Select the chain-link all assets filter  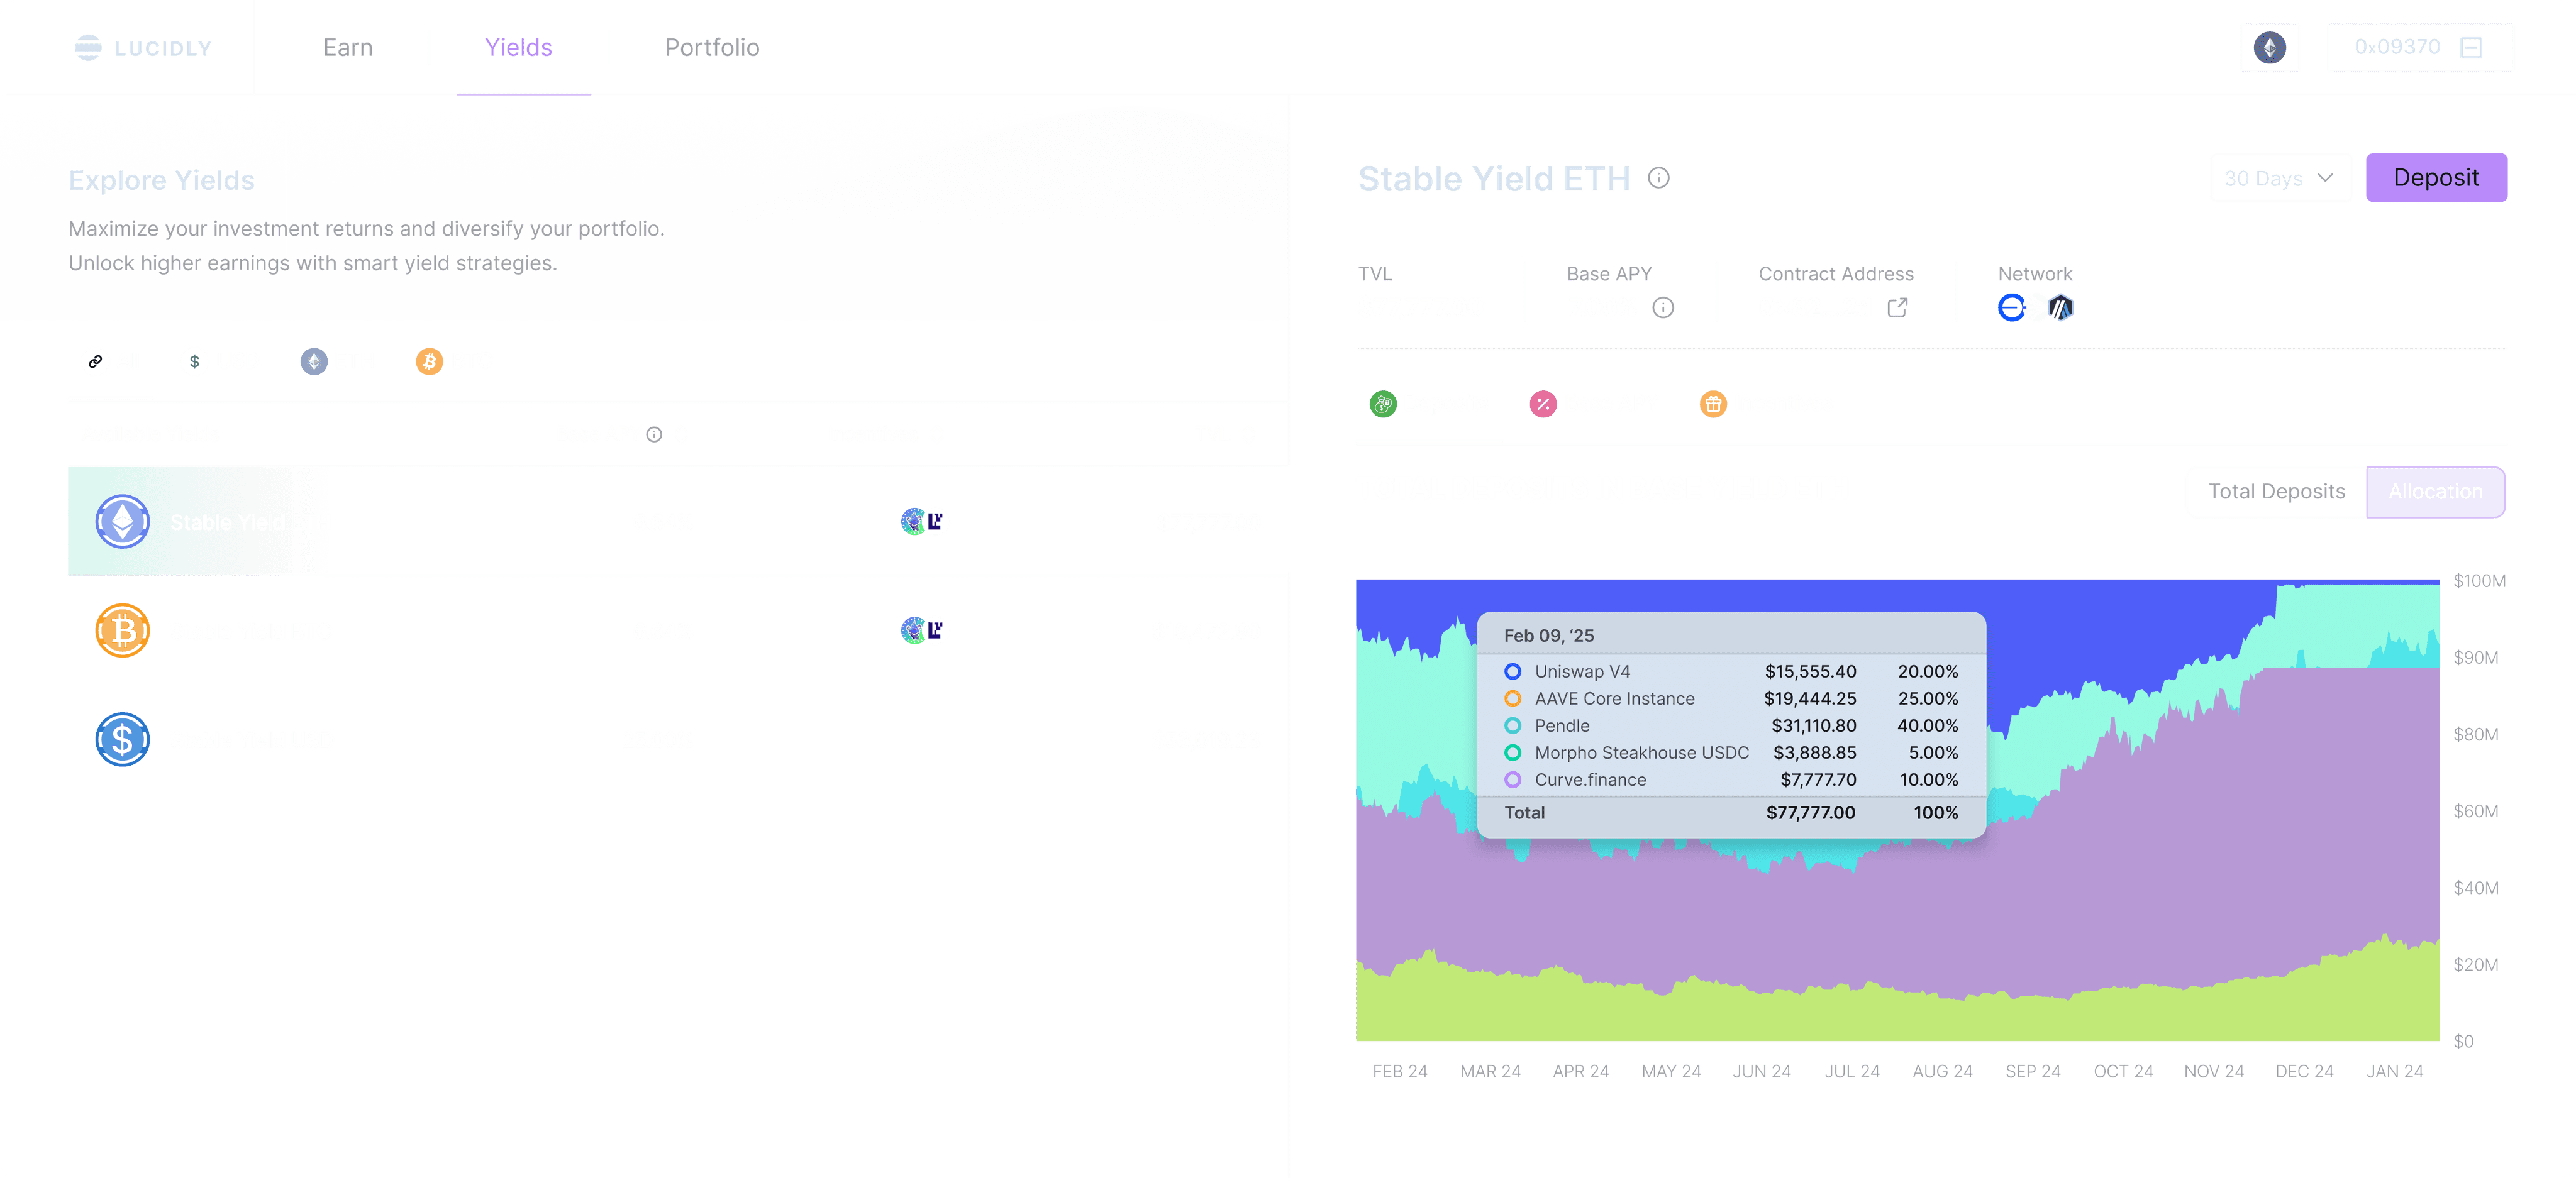95,361
